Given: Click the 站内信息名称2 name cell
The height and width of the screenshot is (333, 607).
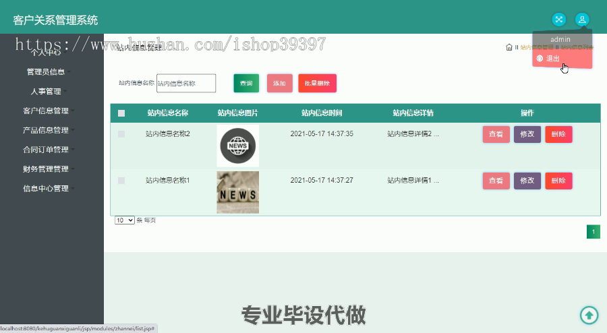Looking at the screenshot, I should [168, 134].
